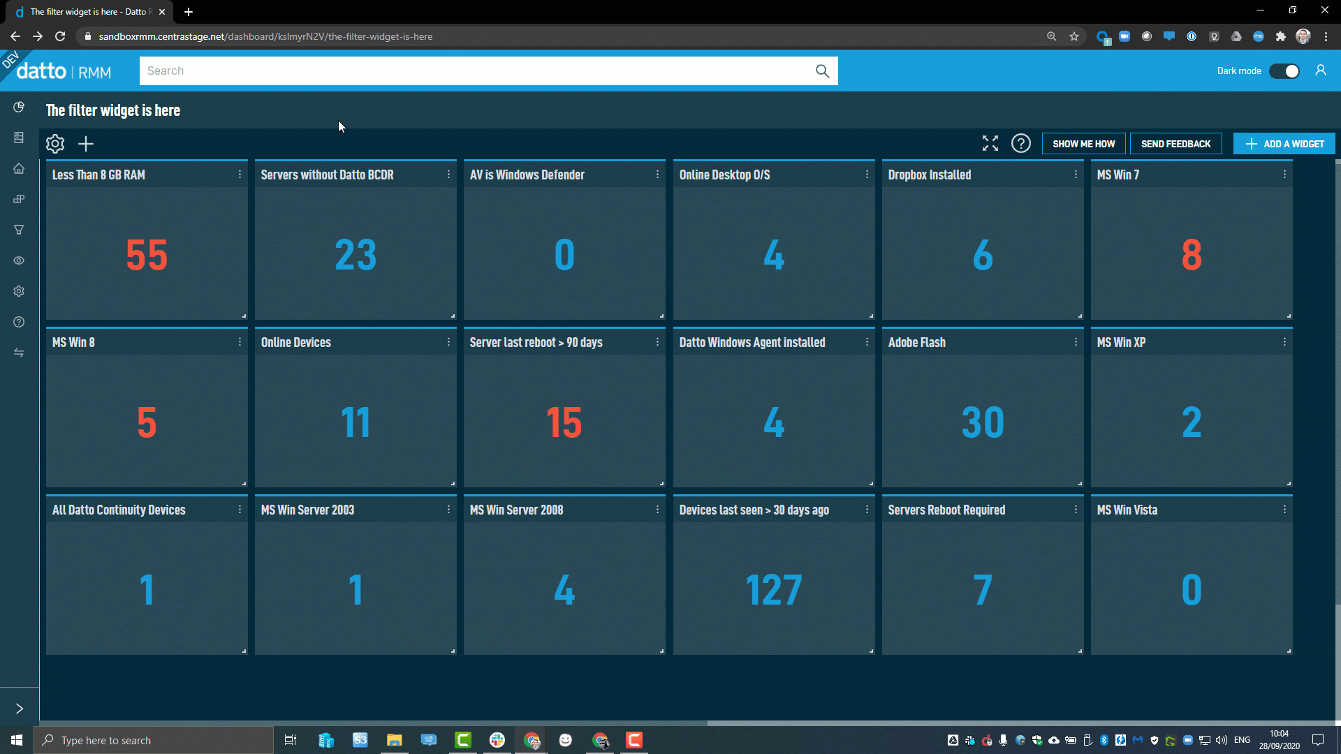Click the SHOW ME HOW button

pyautogui.click(x=1083, y=144)
